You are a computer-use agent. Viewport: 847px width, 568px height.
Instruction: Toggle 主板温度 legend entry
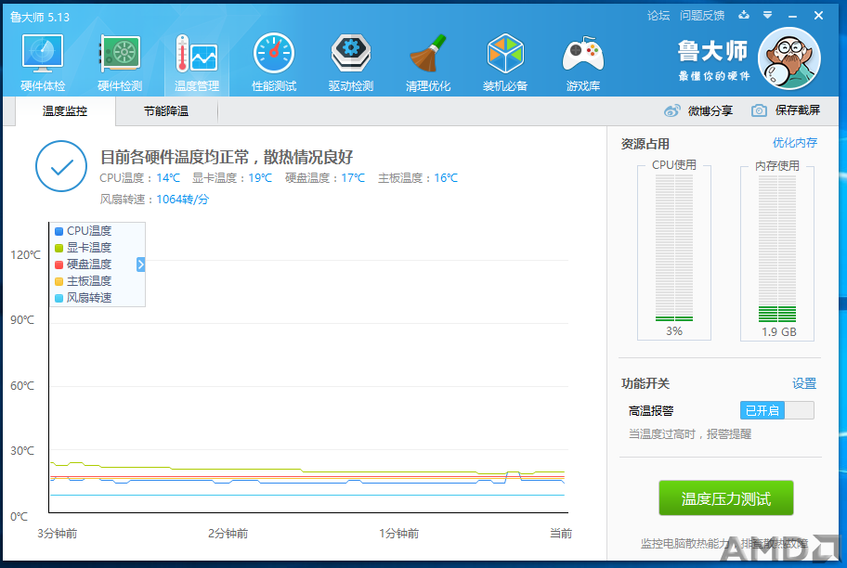[84, 281]
